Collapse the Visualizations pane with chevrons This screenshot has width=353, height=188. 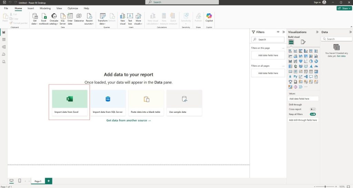click(x=317, y=32)
